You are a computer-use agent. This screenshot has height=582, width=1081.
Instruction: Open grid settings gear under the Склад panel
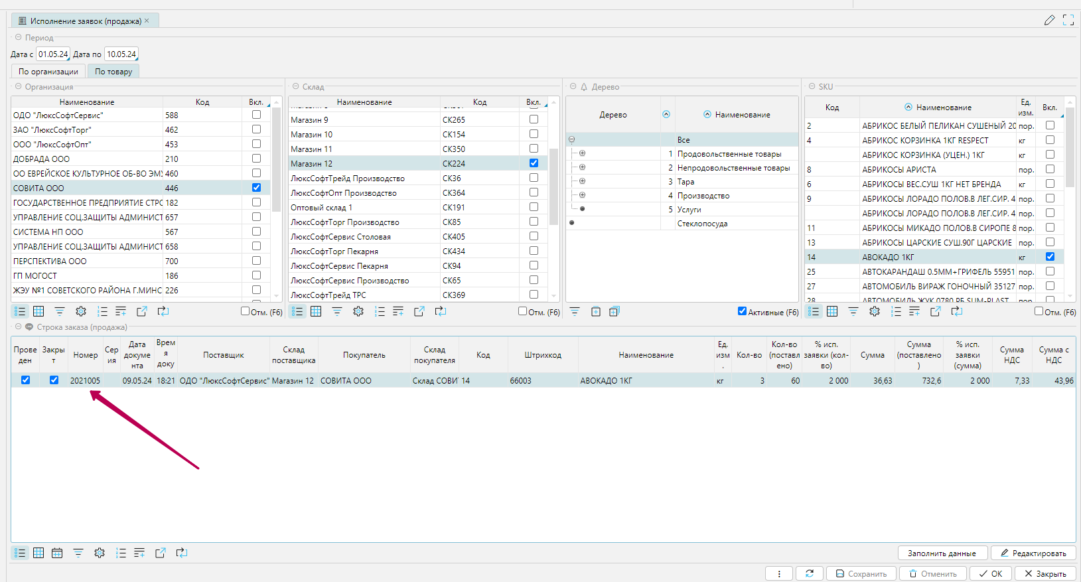[x=358, y=311]
